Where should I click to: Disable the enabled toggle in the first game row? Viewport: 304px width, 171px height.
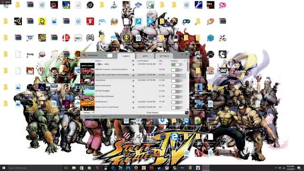pyautogui.click(x=175, y=65)
